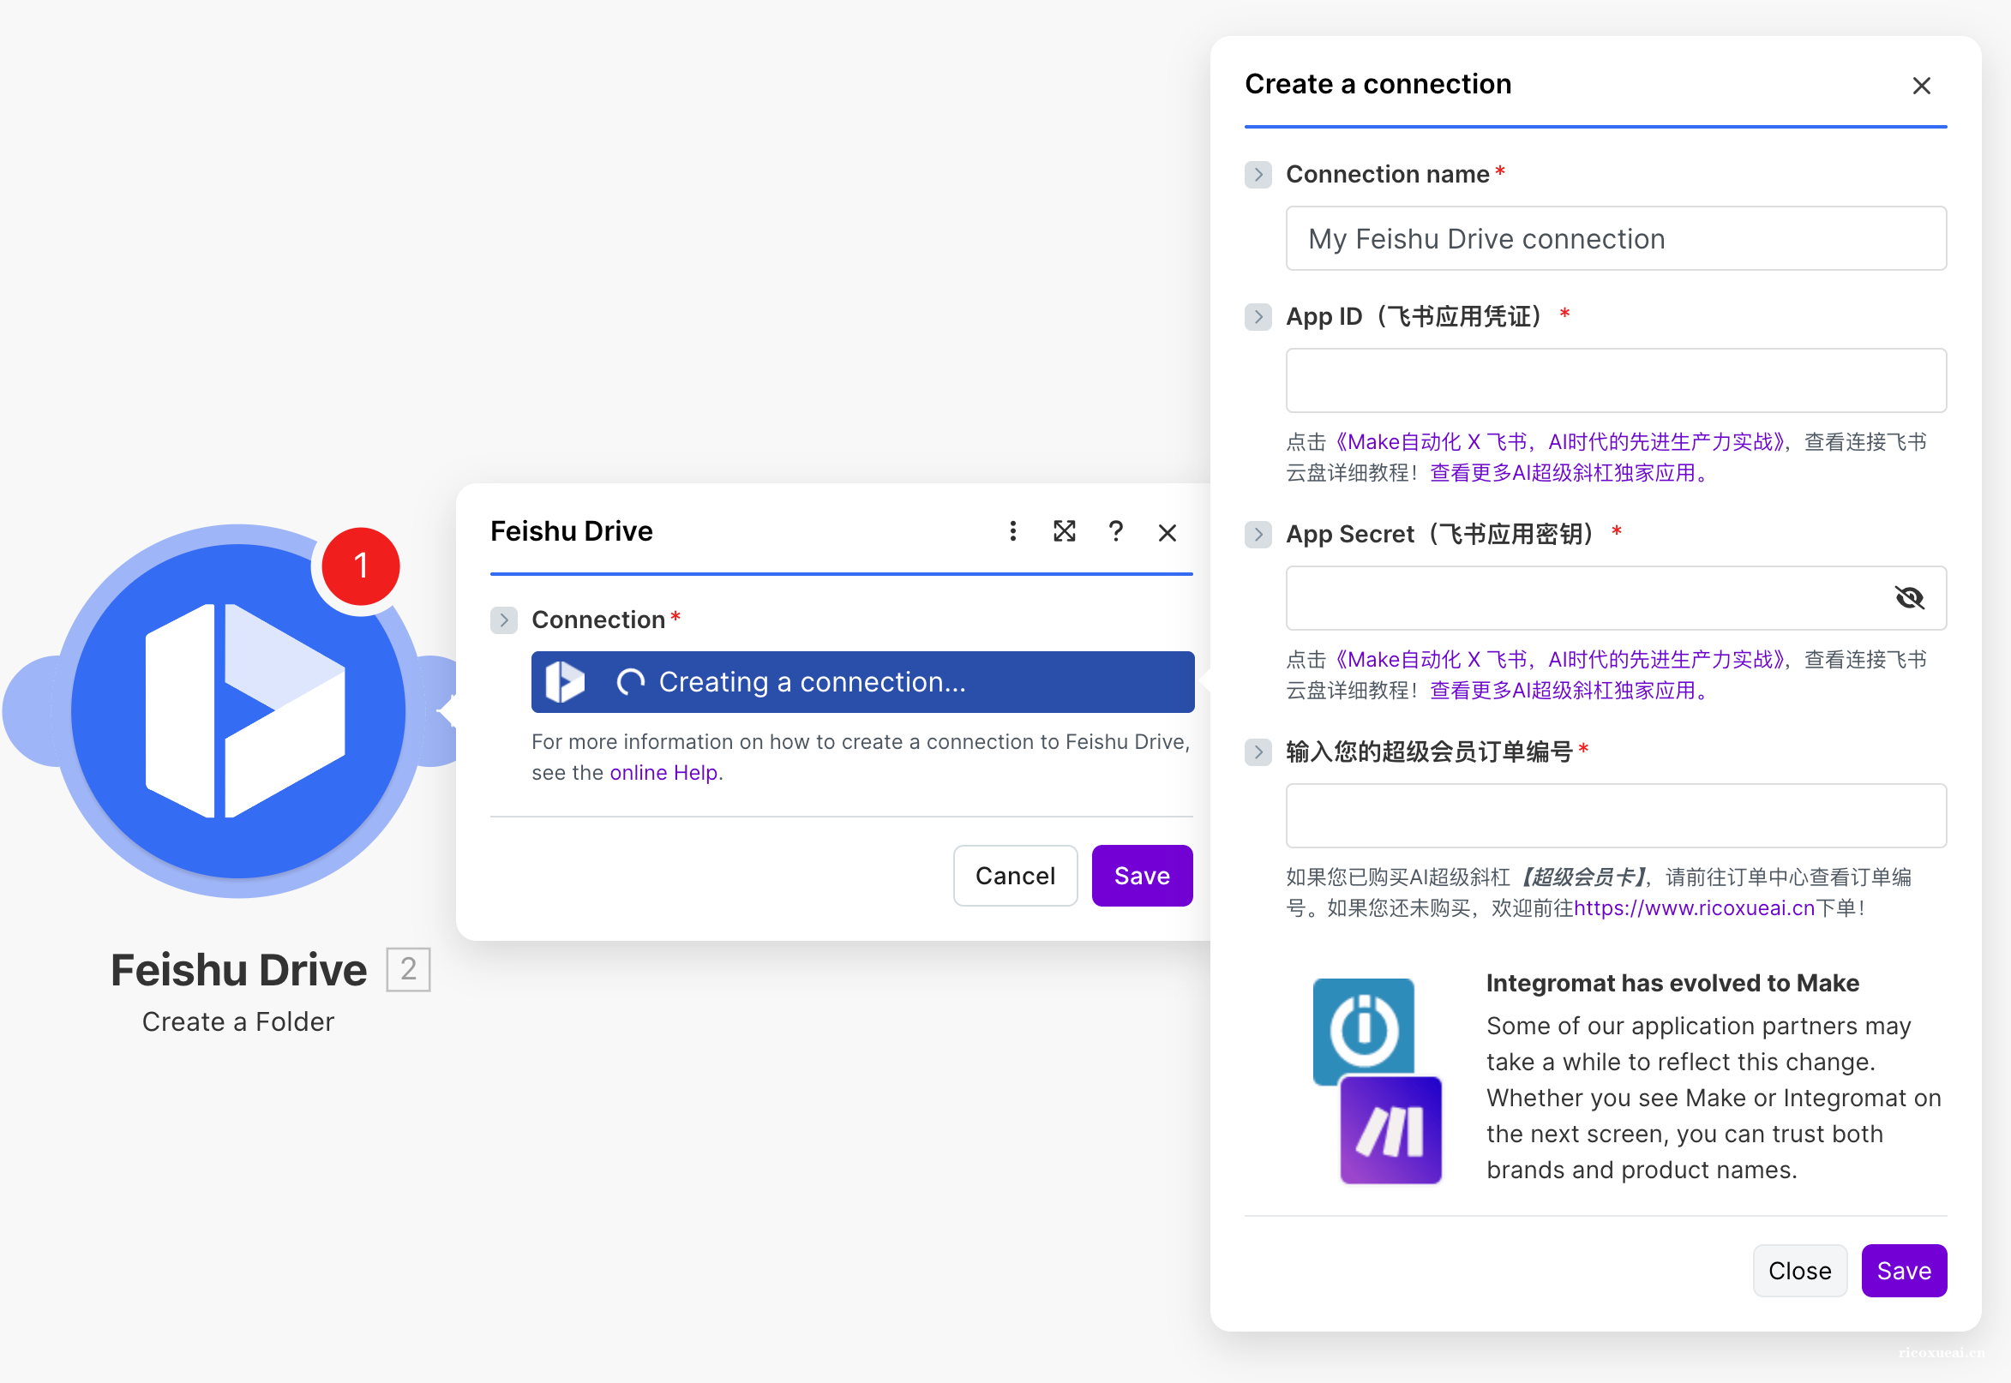Click the Creating a connection button
Image resolution: width=2011 pixels, height=1383 pixels.
pyautogui.click(x=862, y=682)
